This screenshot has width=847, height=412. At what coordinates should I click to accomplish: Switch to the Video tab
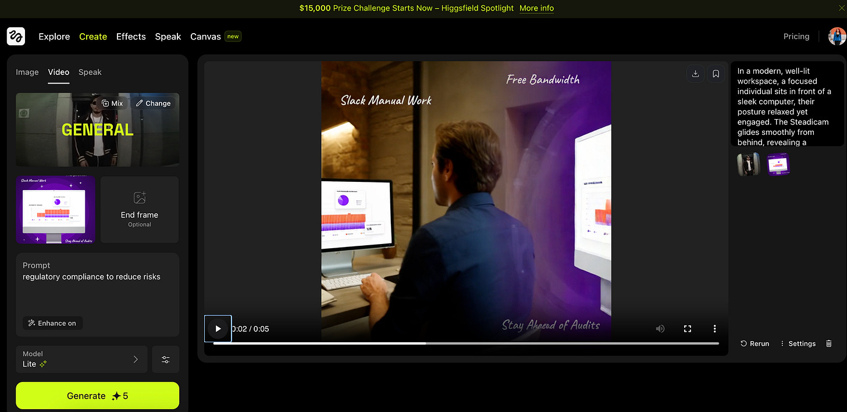coord(59,72)
